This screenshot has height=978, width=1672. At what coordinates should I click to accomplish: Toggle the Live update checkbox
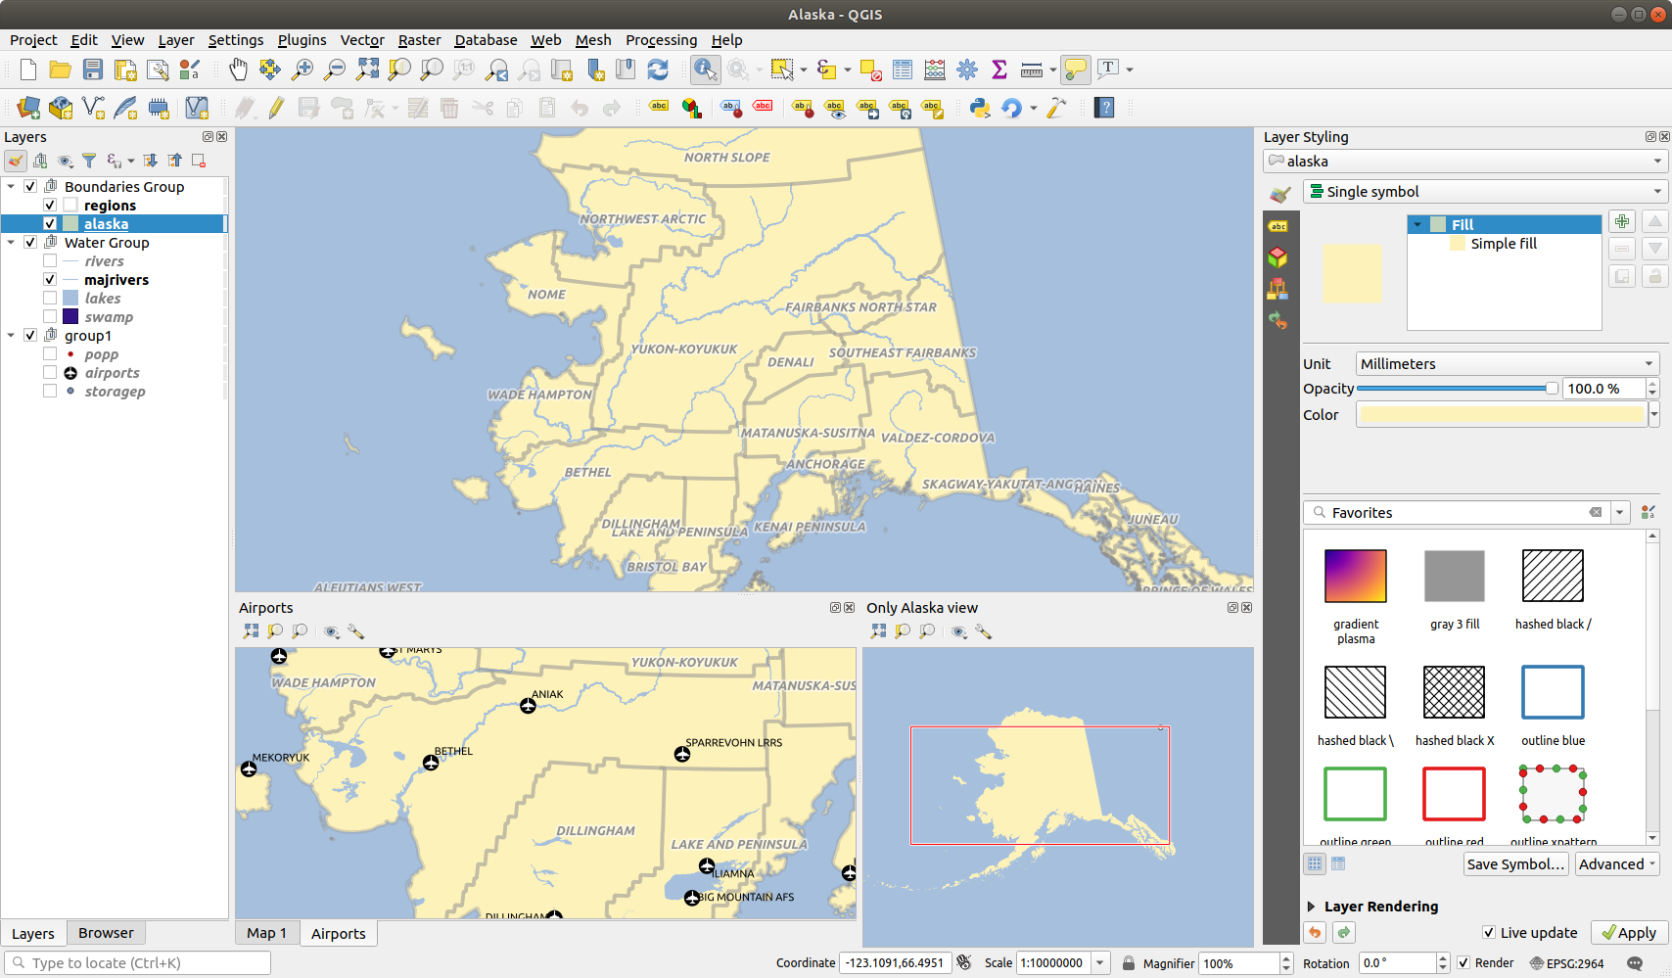click(x=1489, y=932)
